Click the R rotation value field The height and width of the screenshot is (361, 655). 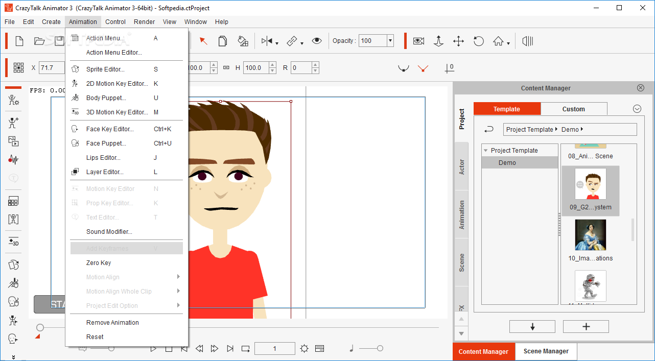301,67
